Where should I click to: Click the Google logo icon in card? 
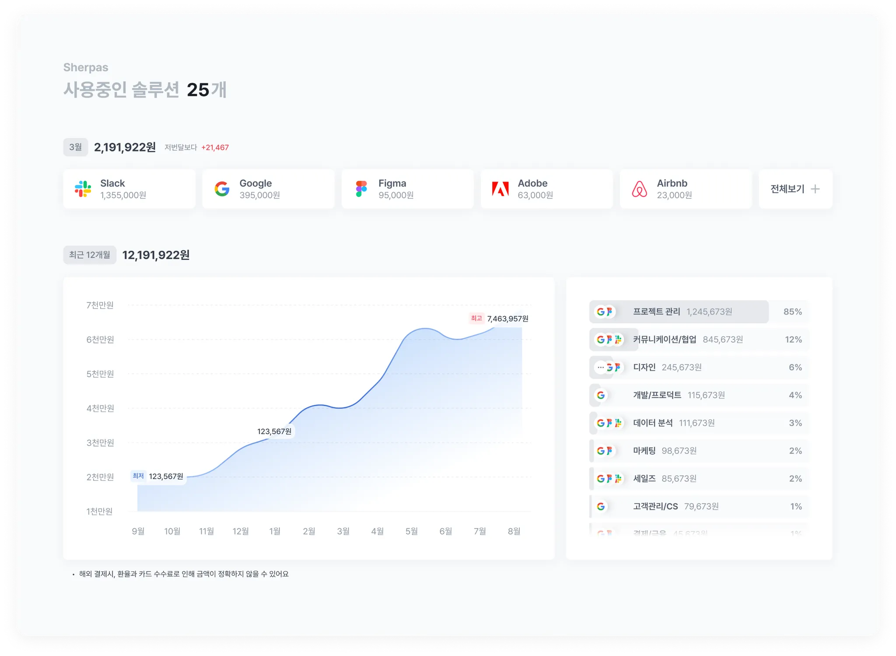[x=222, y=189]
